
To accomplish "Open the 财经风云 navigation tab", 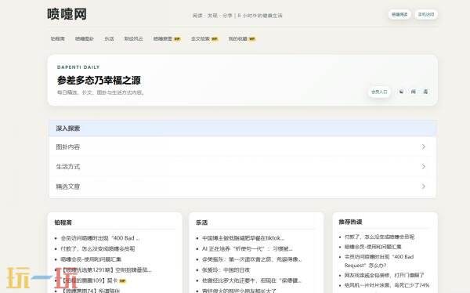I will (x=134, y=38).
